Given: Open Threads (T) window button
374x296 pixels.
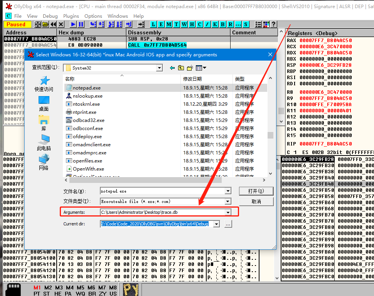Looking at the screenshot, I should (x=177, y=24).
